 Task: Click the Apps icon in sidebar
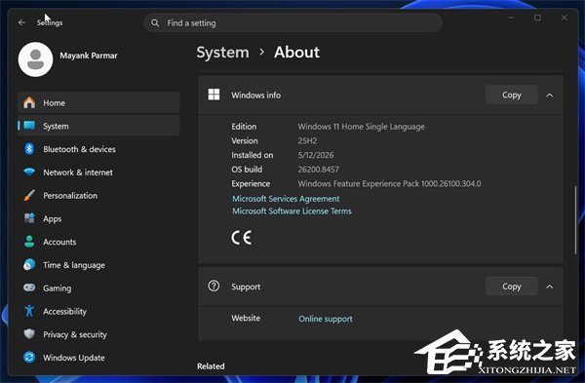(x=29, y=217)
